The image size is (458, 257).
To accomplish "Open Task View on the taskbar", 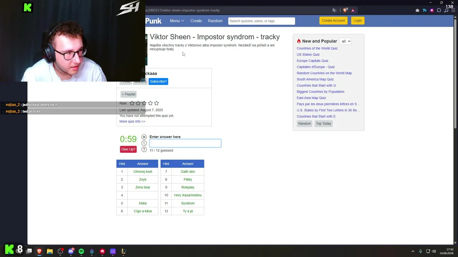I will [x=29, y=251].
